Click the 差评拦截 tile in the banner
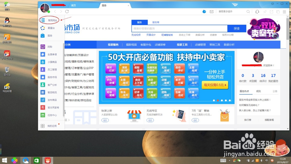Viewport: 291px width, 164px height. click(180, 81)
